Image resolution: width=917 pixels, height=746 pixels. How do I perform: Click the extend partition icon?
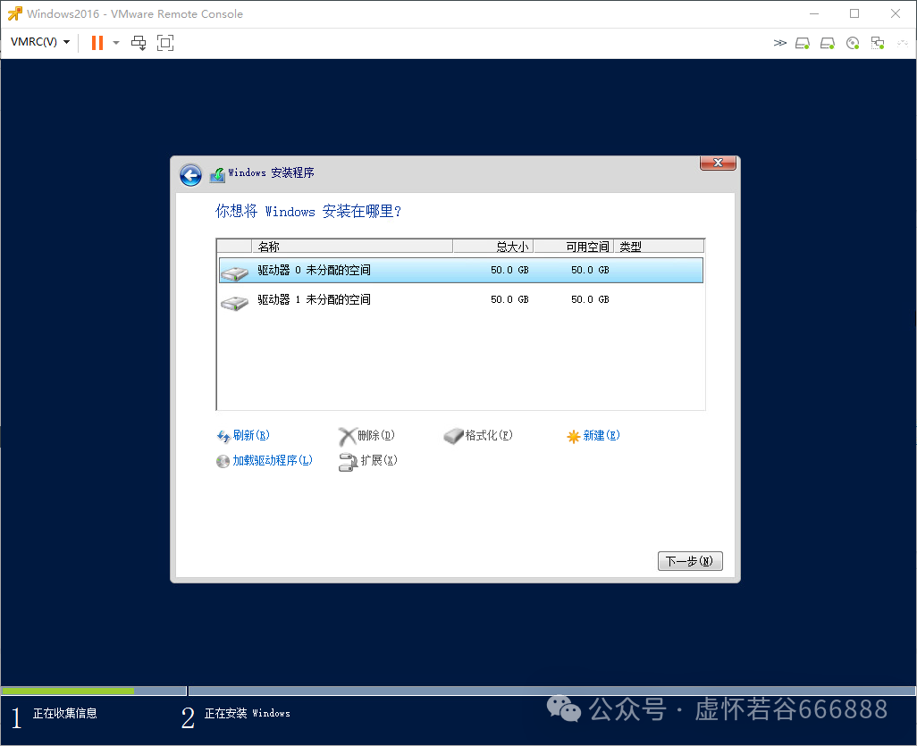(348, 462)
